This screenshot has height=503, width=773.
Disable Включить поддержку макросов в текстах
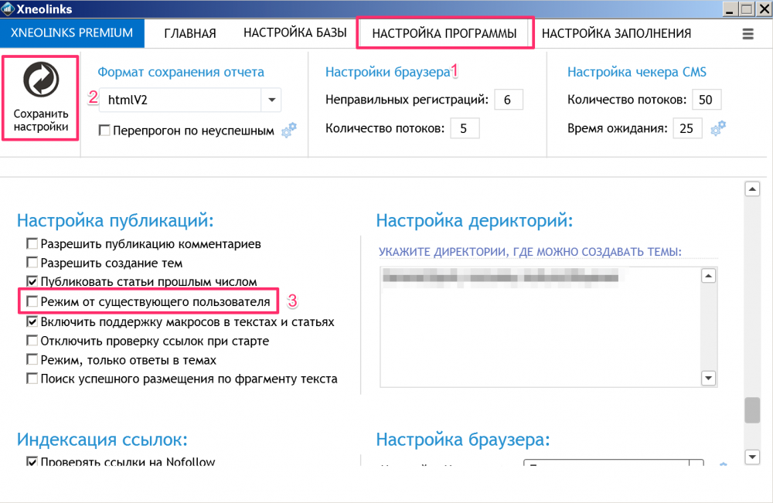point(32,321)
